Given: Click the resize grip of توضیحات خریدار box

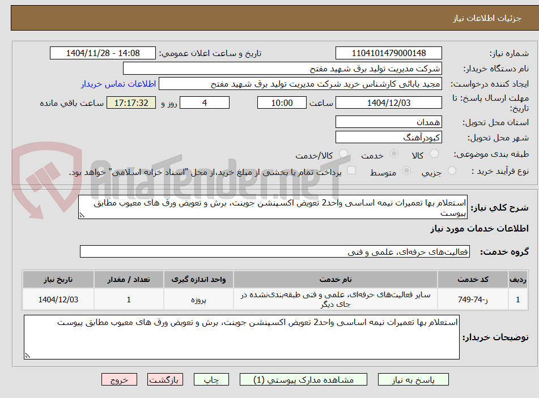Looking at the screenshot, I should [x=27, y=356].
